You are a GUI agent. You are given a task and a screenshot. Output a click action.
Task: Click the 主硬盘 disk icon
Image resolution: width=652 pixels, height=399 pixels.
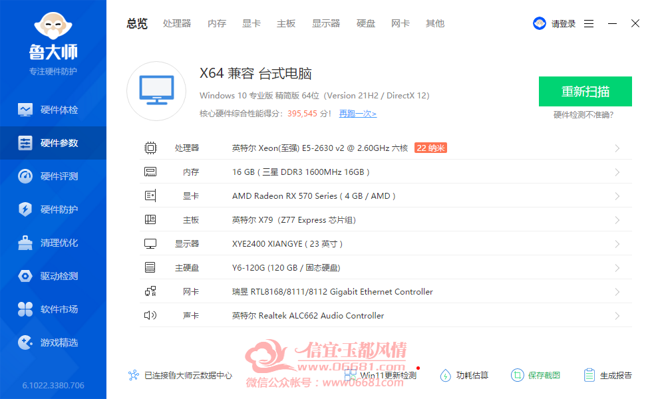click(150, 267)
